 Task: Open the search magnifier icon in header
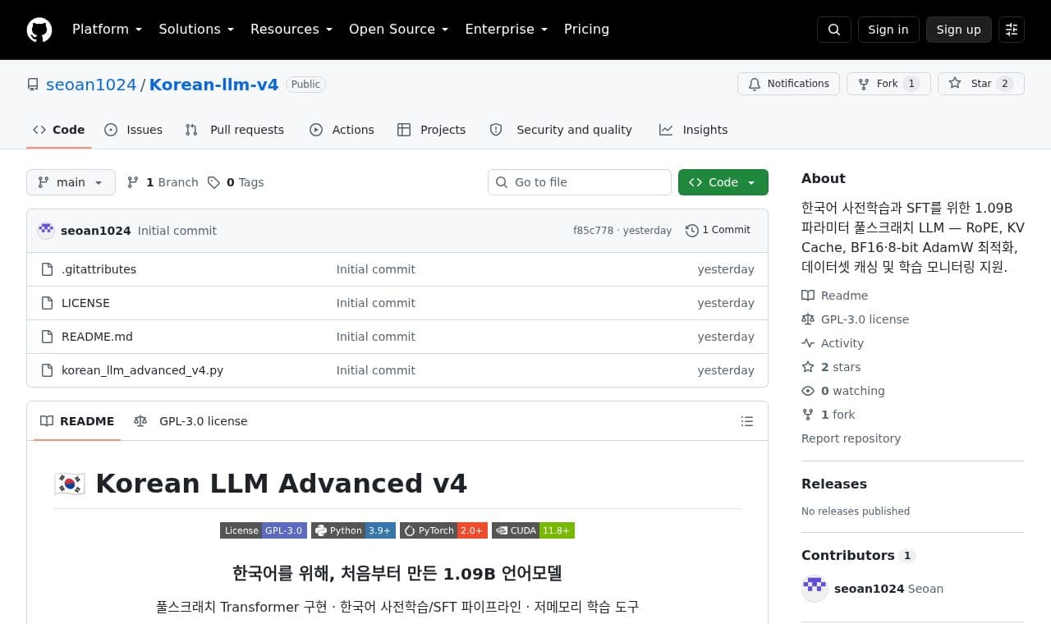tap(834, 30)
